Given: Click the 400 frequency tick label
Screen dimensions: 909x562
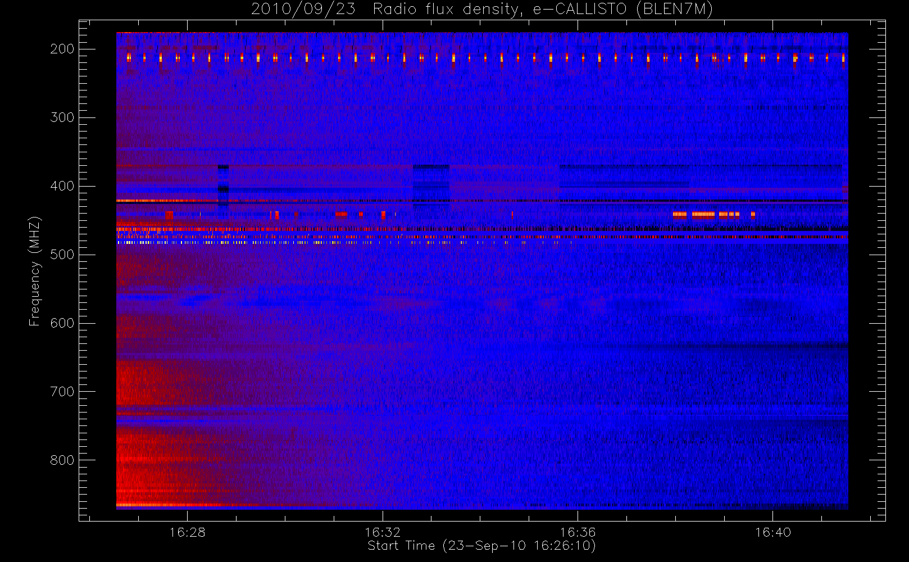Looking at the screenshot, I should 62,186.
